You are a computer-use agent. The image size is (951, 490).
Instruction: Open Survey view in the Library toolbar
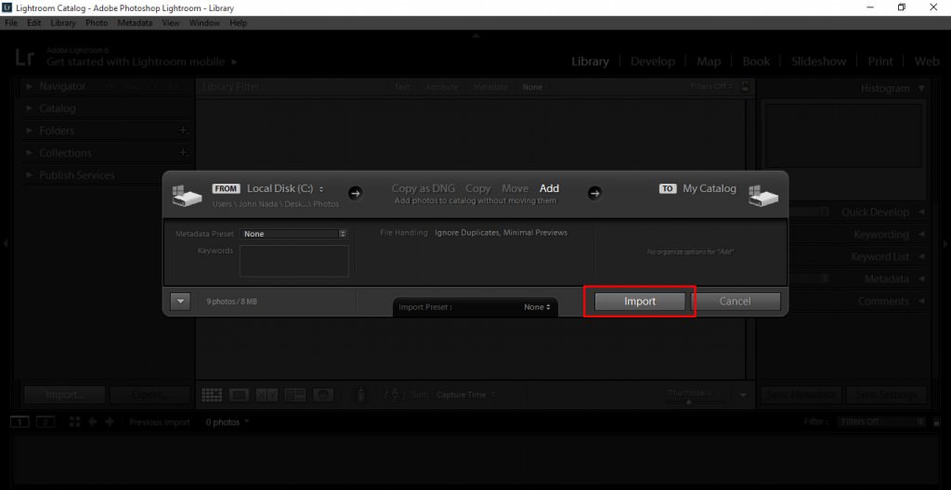(x=295, y=394)
